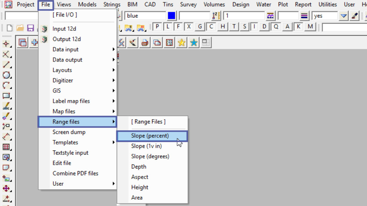Select the dimension measurement tool
Image resolution: width=367 pixels, height=206 pixels.
(6, 137)
